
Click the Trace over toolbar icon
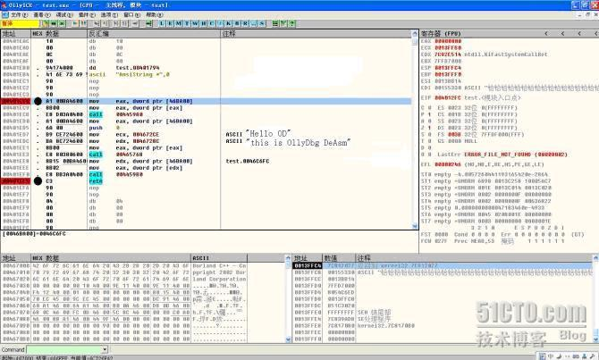click(x=124, y=23)
